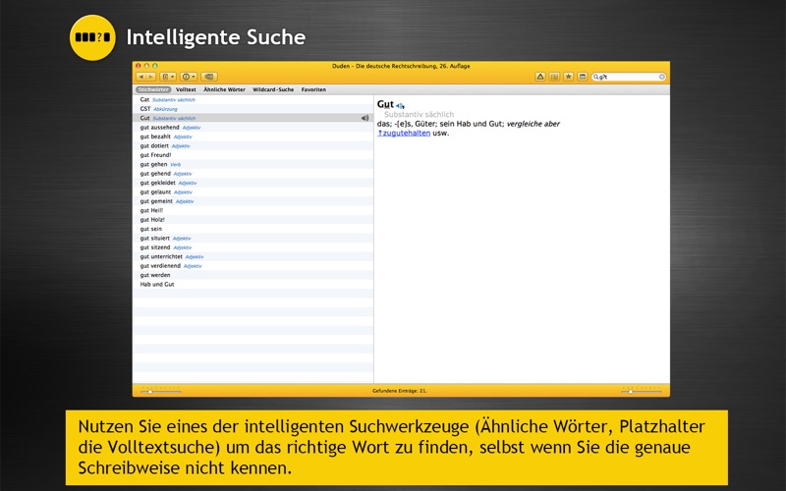Select the 'gut unterrichtet' entry

(x=253, y=256)
